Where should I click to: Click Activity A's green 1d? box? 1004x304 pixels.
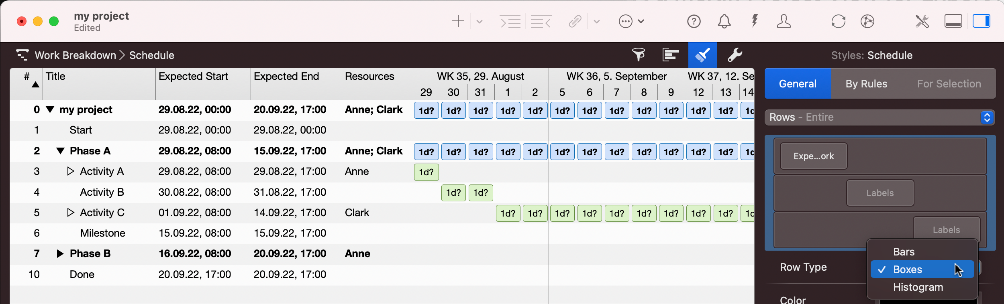tap(426, 172)
